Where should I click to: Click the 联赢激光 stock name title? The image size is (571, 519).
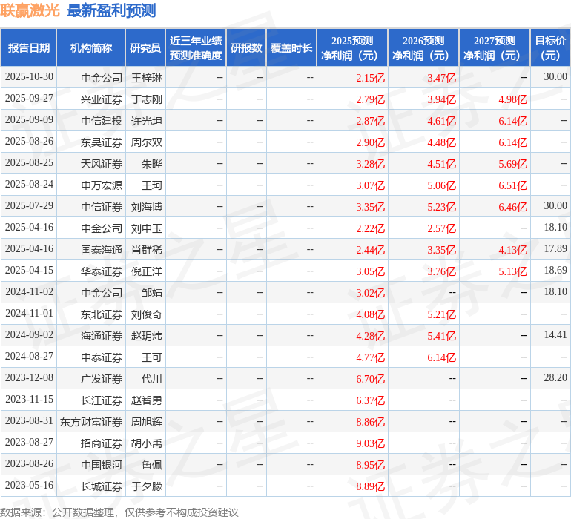pos(30,10)
